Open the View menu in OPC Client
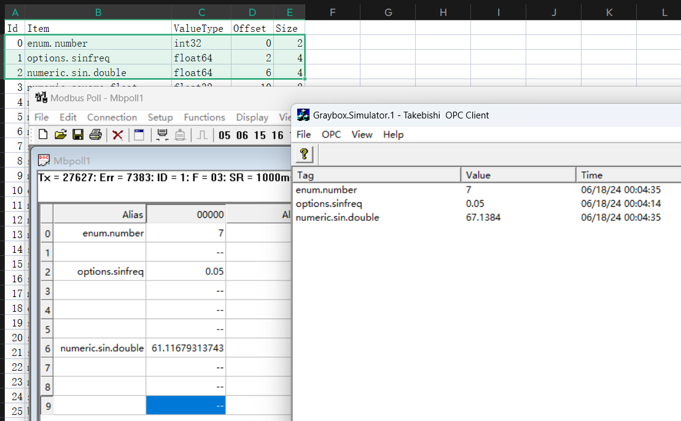 point(362,134)
